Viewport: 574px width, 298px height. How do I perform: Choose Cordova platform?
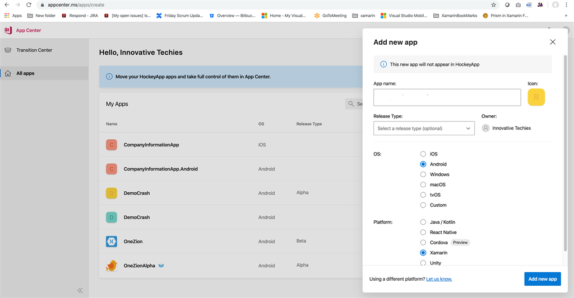click(x=423, y=243)
